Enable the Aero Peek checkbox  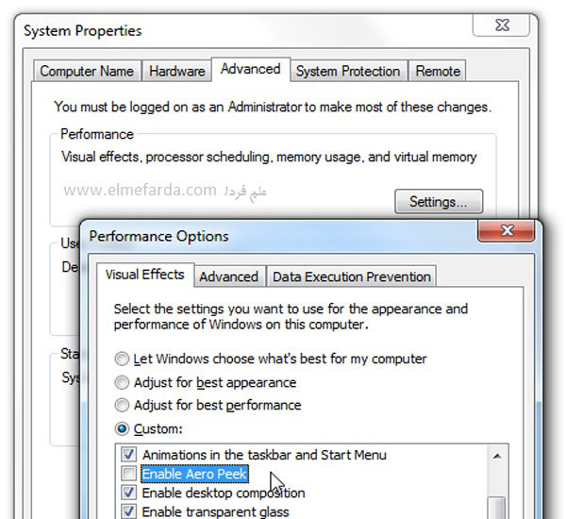point(129,474)
